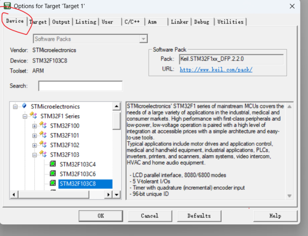
Task: Click the STM32F103C8 chip icon
Action: (x=53, y=183)
